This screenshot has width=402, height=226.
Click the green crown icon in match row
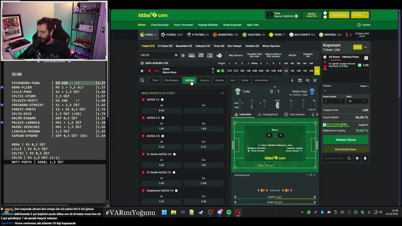(x=223, y=71)
